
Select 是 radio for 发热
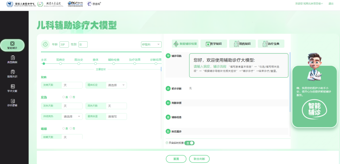[x=63, y=97]
